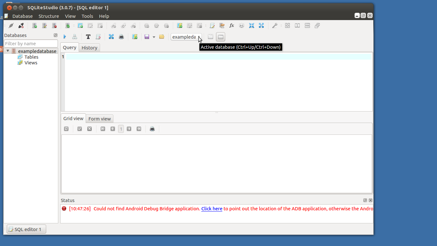This screenshot has height=246, width=437.
Task: Switch to the History tab
Action: (x=89, y=48)
